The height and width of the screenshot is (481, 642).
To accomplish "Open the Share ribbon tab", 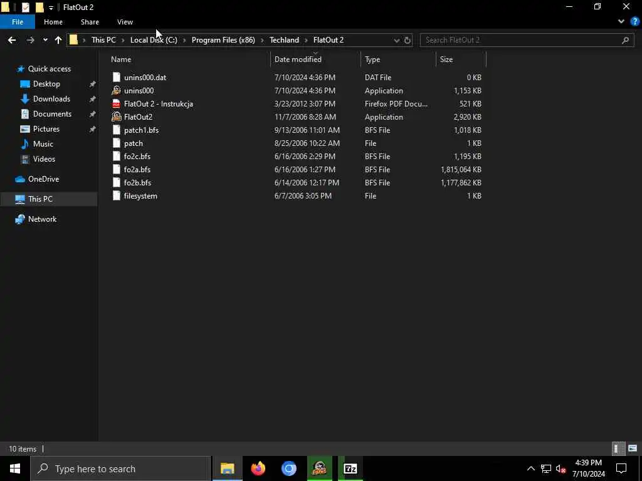I will (90, 22).
